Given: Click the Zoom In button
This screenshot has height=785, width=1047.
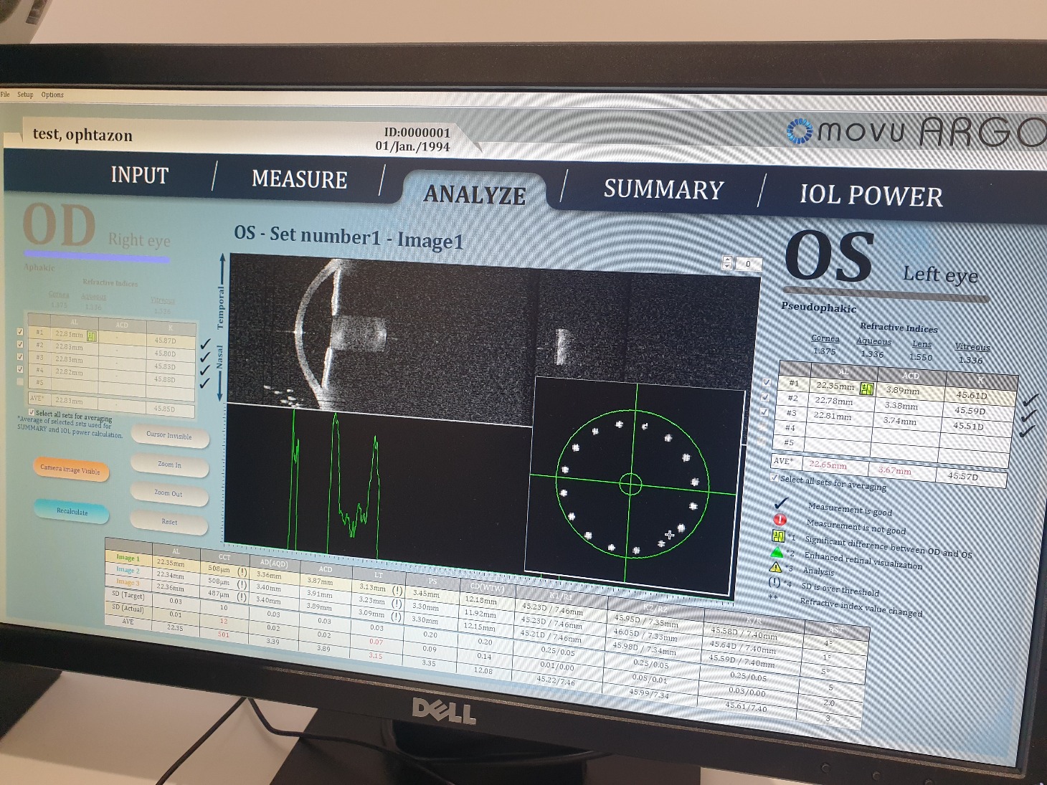Looking at the screenshot, I should point(169,465).
